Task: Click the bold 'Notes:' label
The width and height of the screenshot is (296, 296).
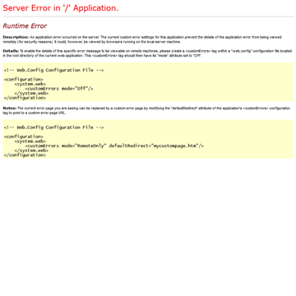Action: [x=10, y=109]
